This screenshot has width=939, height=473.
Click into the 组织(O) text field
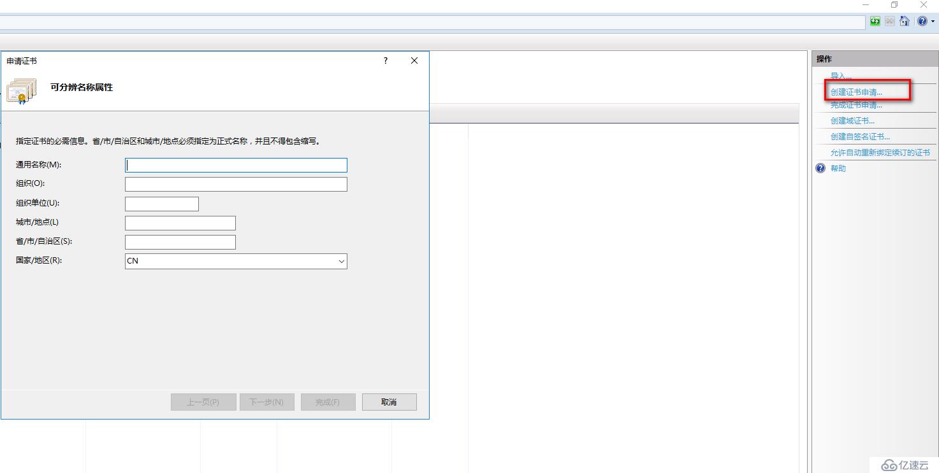pos(236,184)
